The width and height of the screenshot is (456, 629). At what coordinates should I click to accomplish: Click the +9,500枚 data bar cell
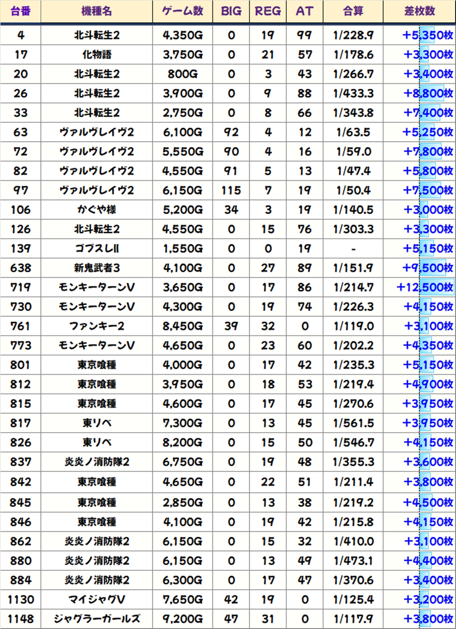pos(428,268)
